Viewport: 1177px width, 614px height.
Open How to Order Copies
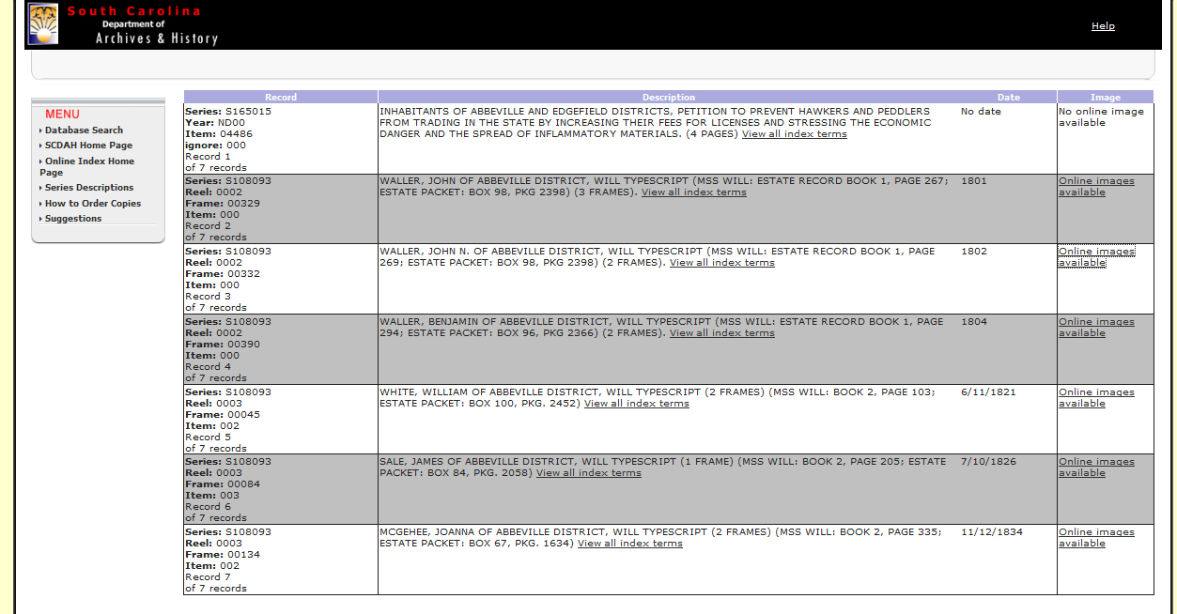[x=93, y=204]
